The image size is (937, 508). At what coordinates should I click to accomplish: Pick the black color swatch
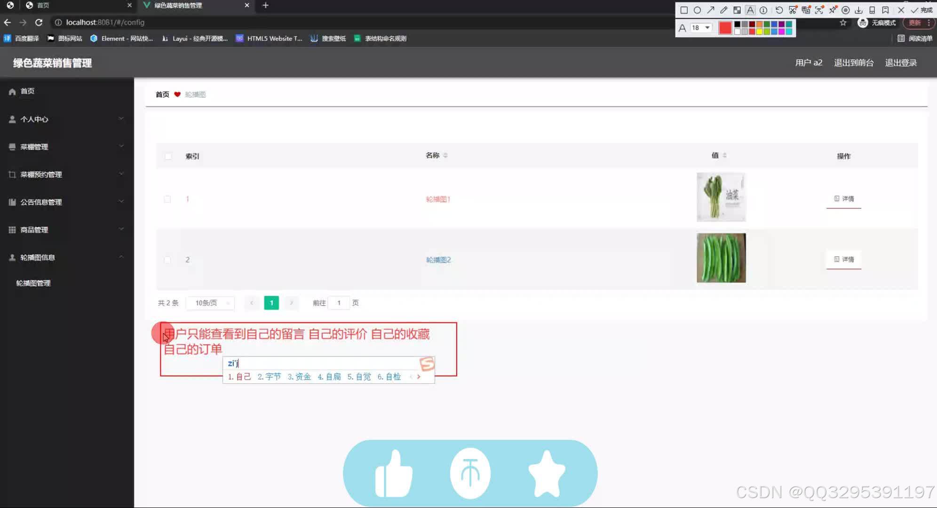coord(737,24)
